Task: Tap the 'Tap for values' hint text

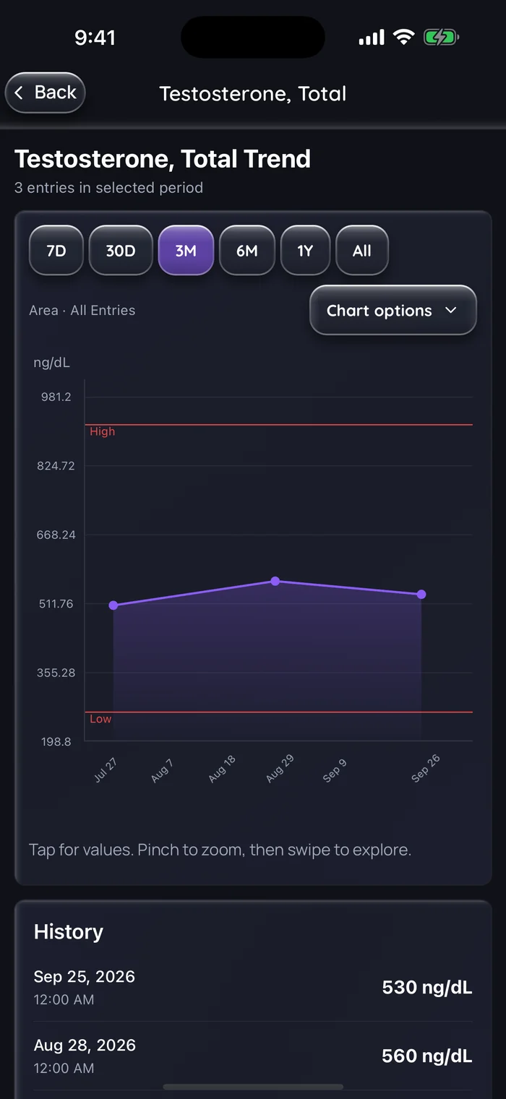Action: (220, 850)
